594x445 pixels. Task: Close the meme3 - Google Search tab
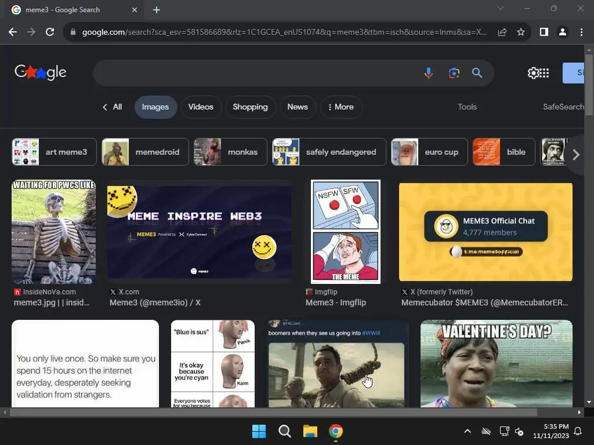coord(134,10)
